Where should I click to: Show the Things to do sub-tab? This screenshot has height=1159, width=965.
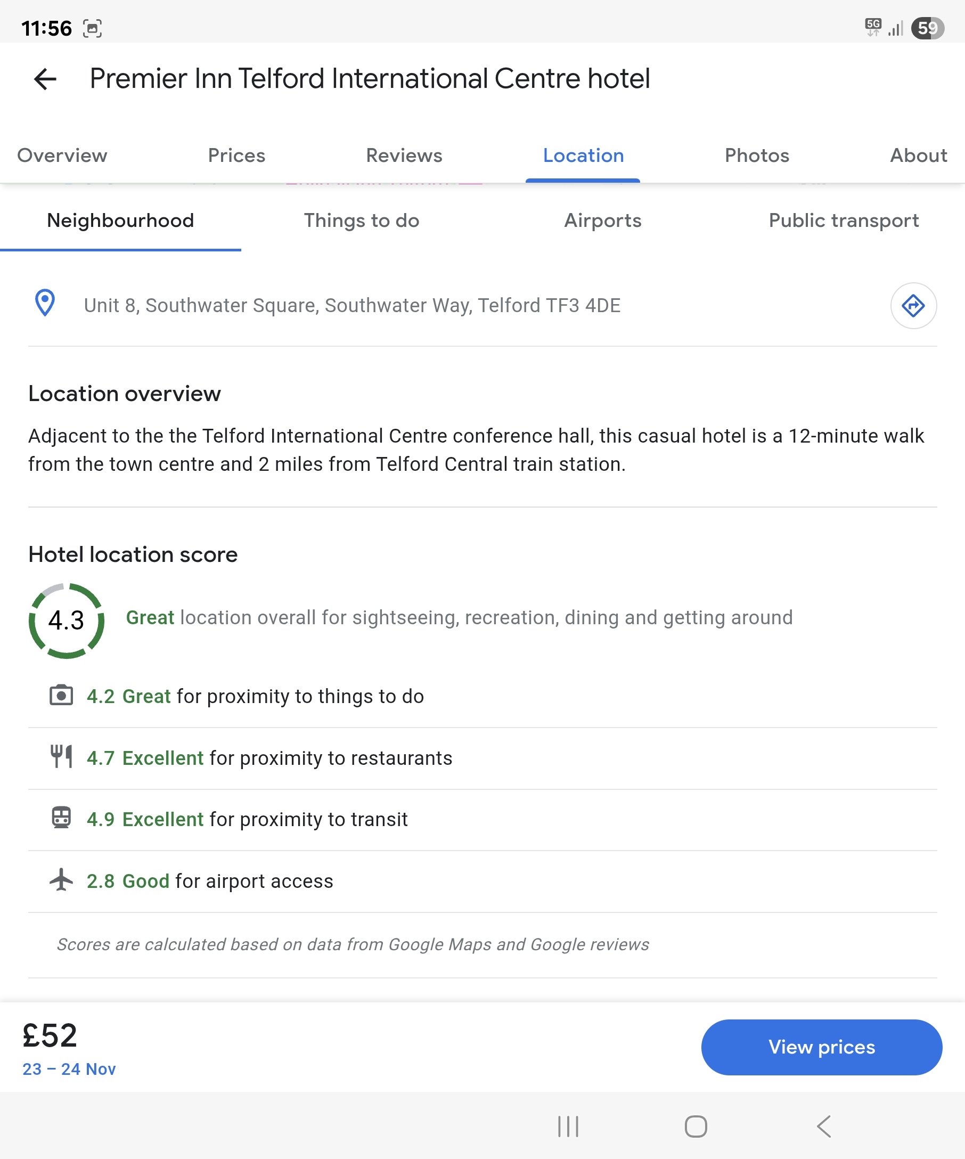click(x=362, y=221)
